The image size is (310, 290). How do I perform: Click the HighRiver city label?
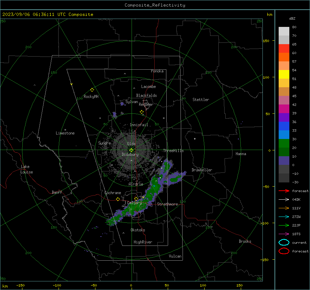point(143,242)
